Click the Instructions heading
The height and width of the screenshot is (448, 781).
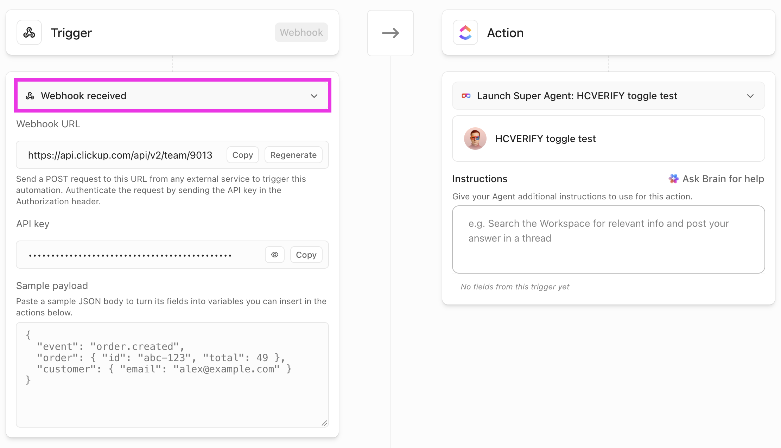(x=480, y=179)
